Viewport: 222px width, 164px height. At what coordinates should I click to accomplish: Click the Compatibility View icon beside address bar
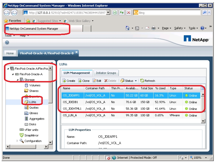pos(115,13)
